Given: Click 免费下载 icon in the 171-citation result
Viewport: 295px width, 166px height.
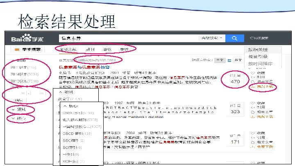Looking at the screenshot, I should [253, 147].
